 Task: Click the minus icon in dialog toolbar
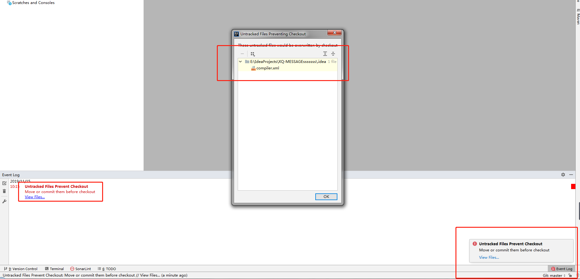coord(242,53)
